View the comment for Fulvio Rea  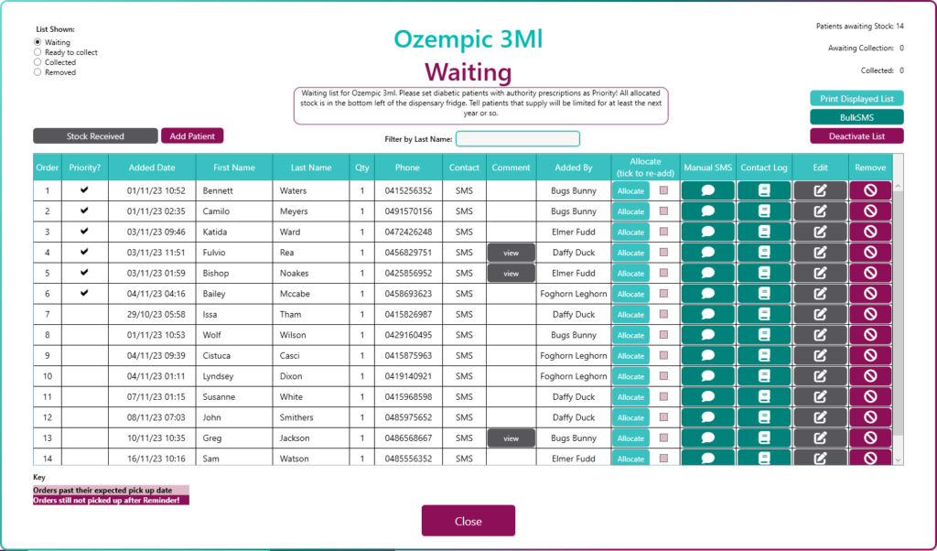pos(511,253)
